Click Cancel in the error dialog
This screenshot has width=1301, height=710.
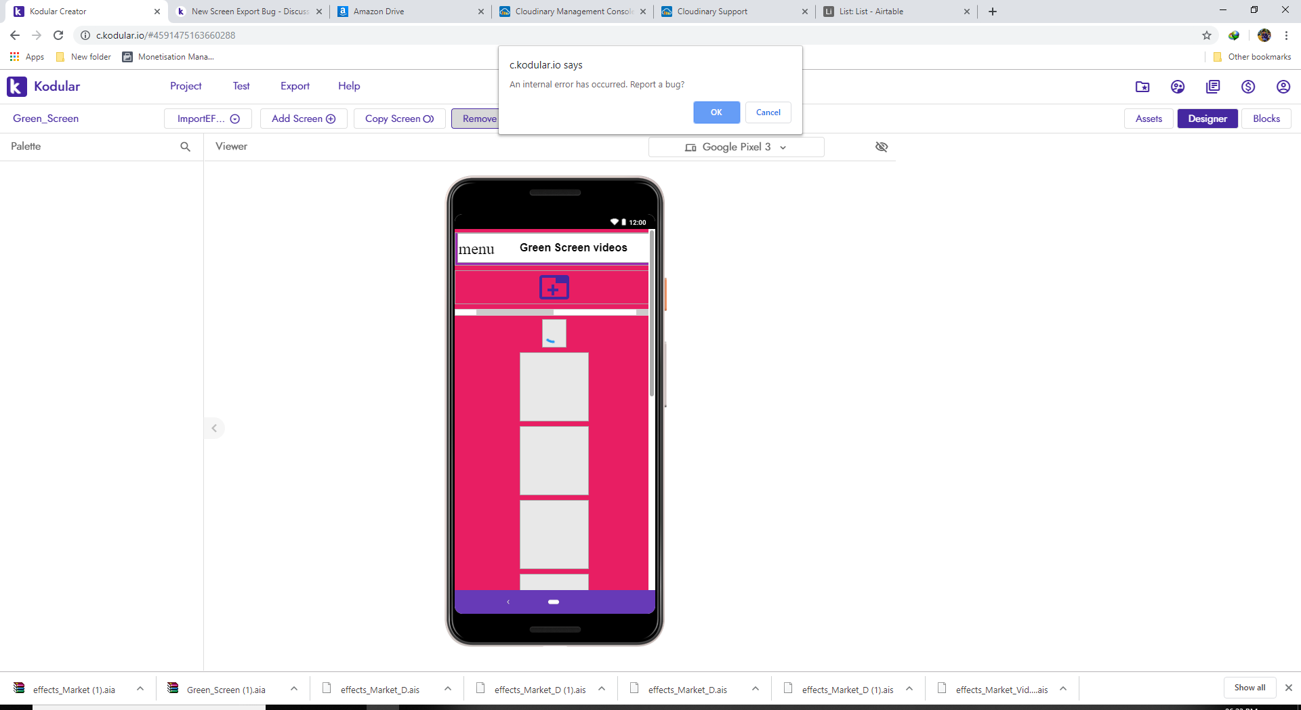click(768, 112)
